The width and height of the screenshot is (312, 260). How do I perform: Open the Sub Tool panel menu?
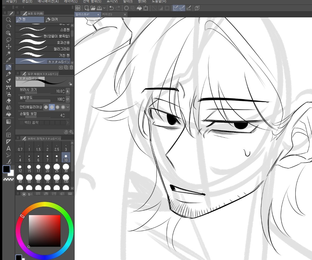pyautogui.click(x=18, y=13)
